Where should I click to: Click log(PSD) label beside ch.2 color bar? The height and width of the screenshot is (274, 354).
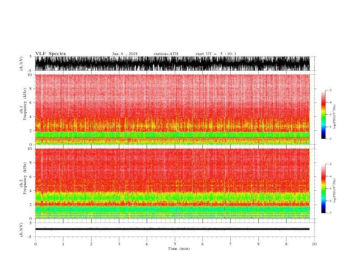pos(335,191)
